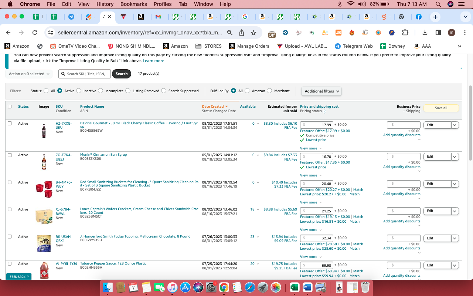
Task: Expand View more for Monin Cinnamon row
Action: (311, 175)
